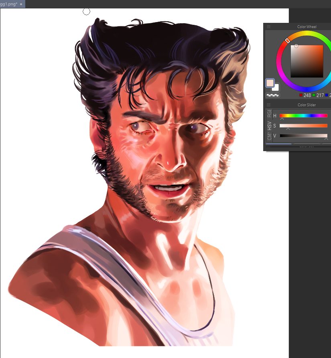Click the H hue slider bar
Screen dimensions: 331x358
point(303,116)
